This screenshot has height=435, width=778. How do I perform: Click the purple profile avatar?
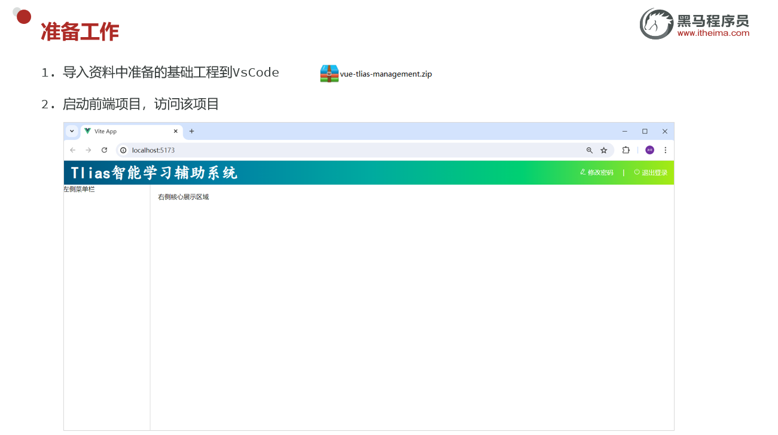[649, 150]
